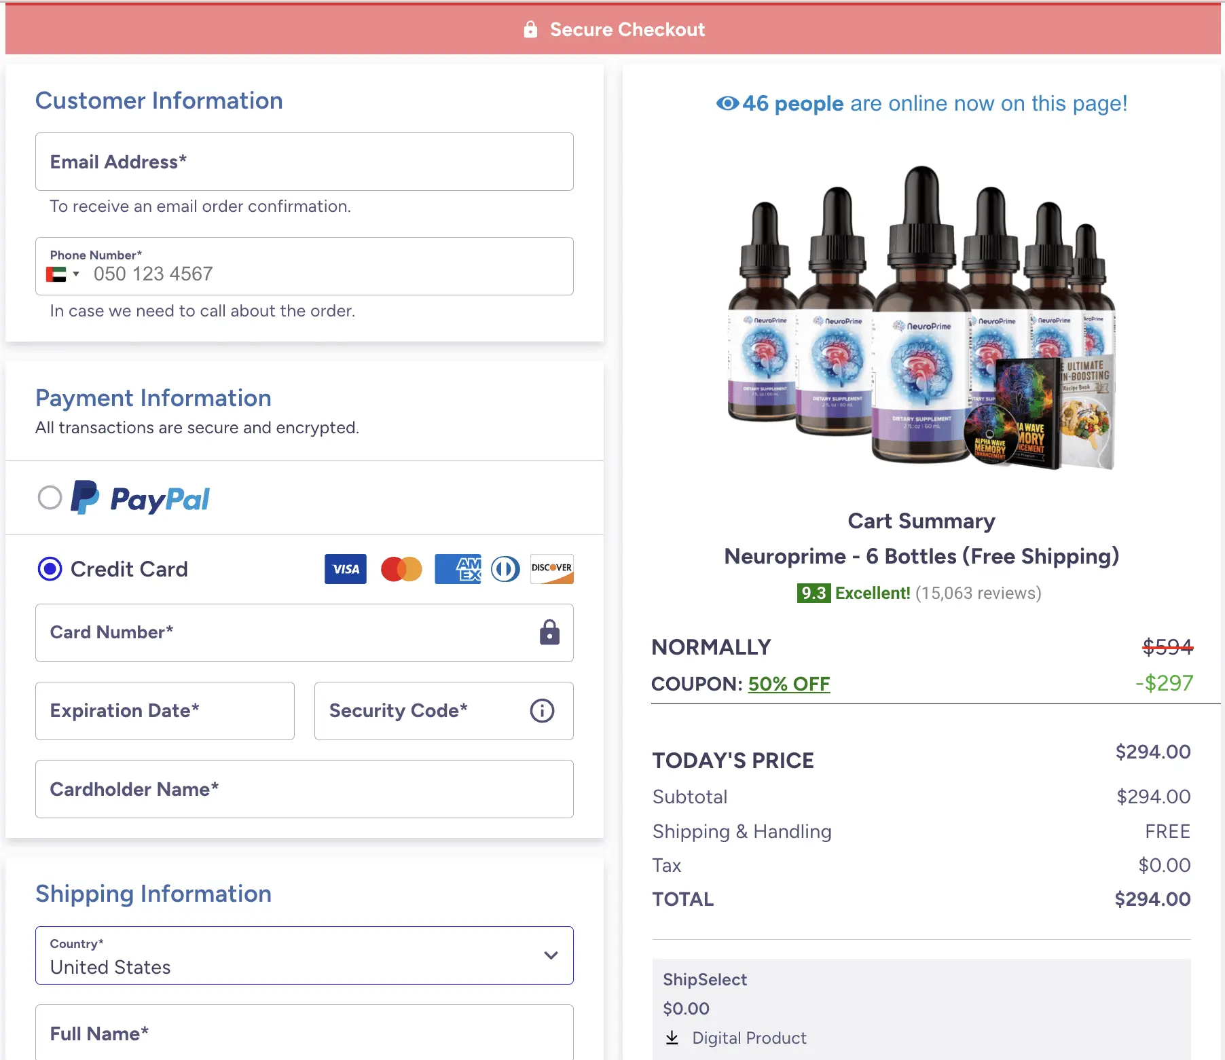Screen dimensions: 1225x1060
Task: Focus the Expiration Date field
Action: [x=165, y=711]
